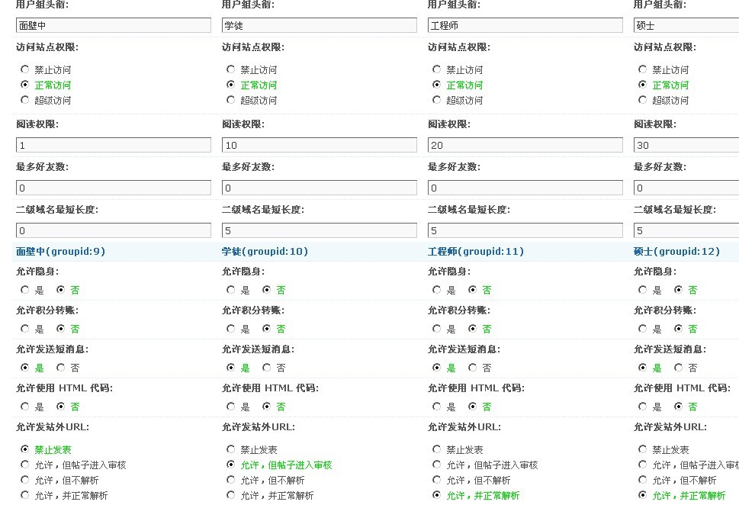Screen dimensions: 739x505
Task: Select 超级访问 radio for 学徒 group
Action: [x=230, y=99]
